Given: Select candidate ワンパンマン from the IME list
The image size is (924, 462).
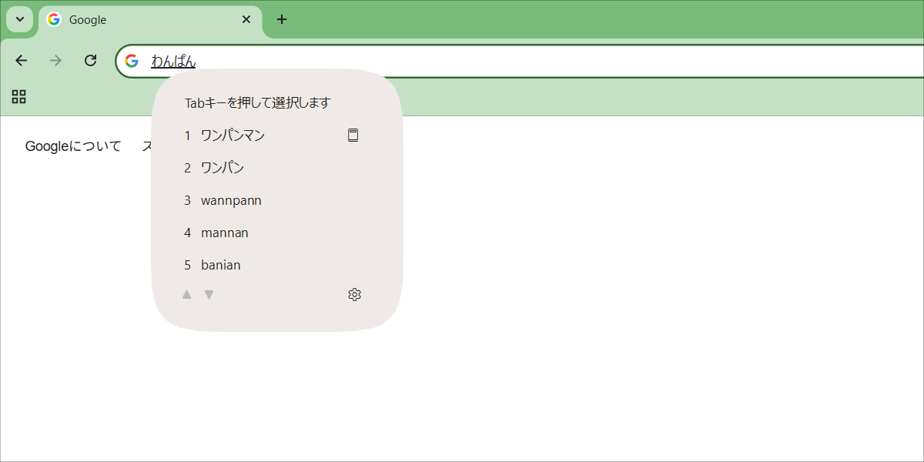Looking at the screenshot, I should pyautogui.click(x=232, y=135).
